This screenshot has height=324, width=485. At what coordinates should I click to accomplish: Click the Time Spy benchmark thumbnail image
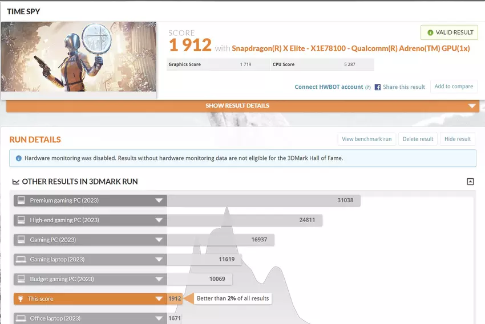pos(79,56)
